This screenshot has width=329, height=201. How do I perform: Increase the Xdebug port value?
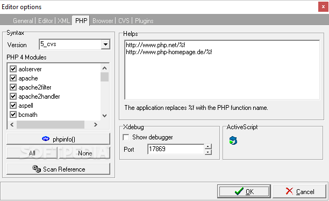(208, 146)
